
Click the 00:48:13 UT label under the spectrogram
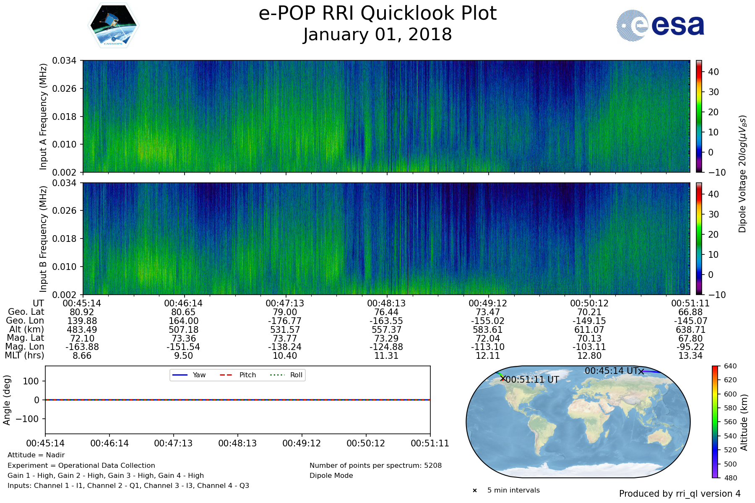pos(386,303)
